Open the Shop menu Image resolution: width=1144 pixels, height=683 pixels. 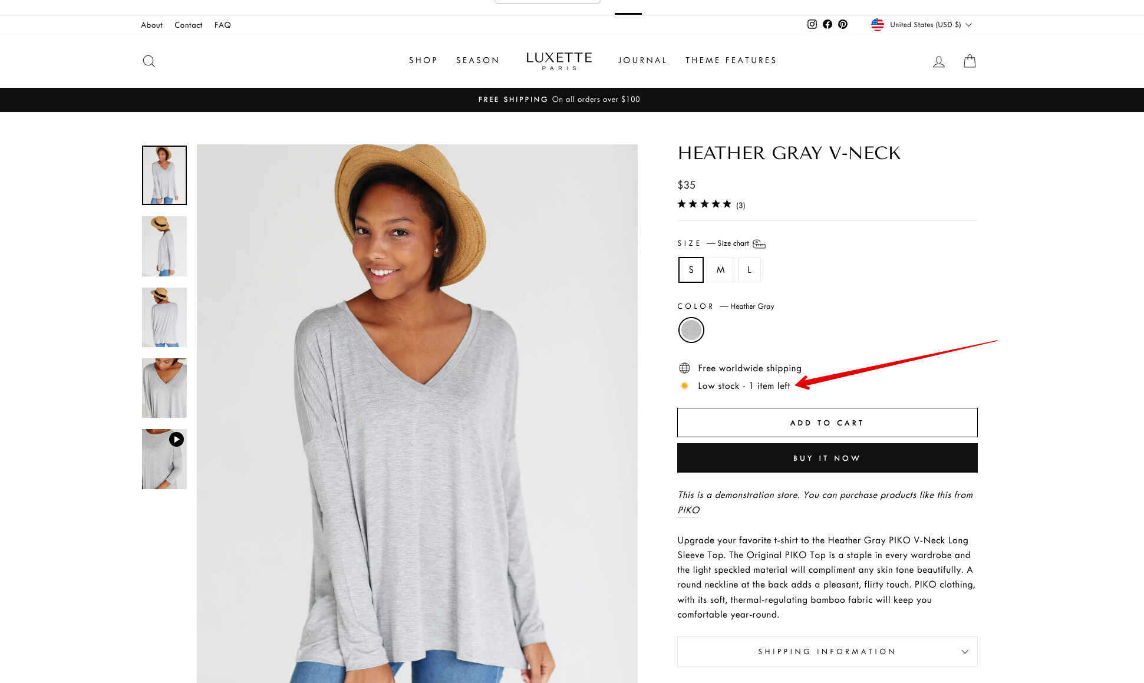coord(423,60)
